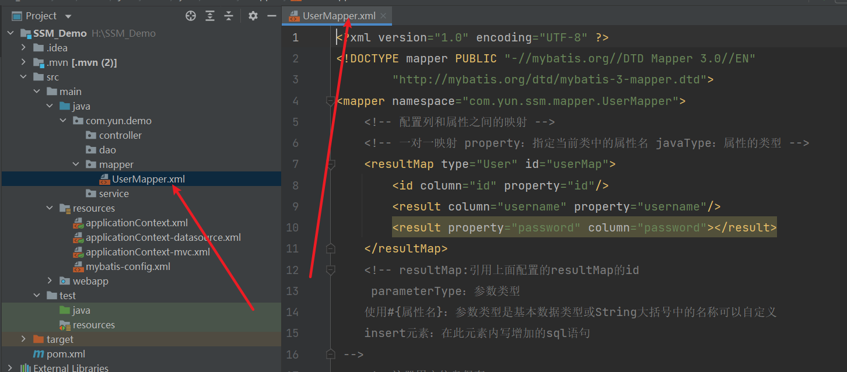
Task: Click the Expand All icon in Project toolbar
Action: coord(210,16)
